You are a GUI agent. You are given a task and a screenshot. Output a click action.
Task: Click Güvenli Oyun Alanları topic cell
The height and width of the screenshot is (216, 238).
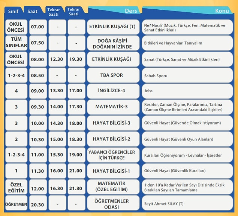(187, 139)
